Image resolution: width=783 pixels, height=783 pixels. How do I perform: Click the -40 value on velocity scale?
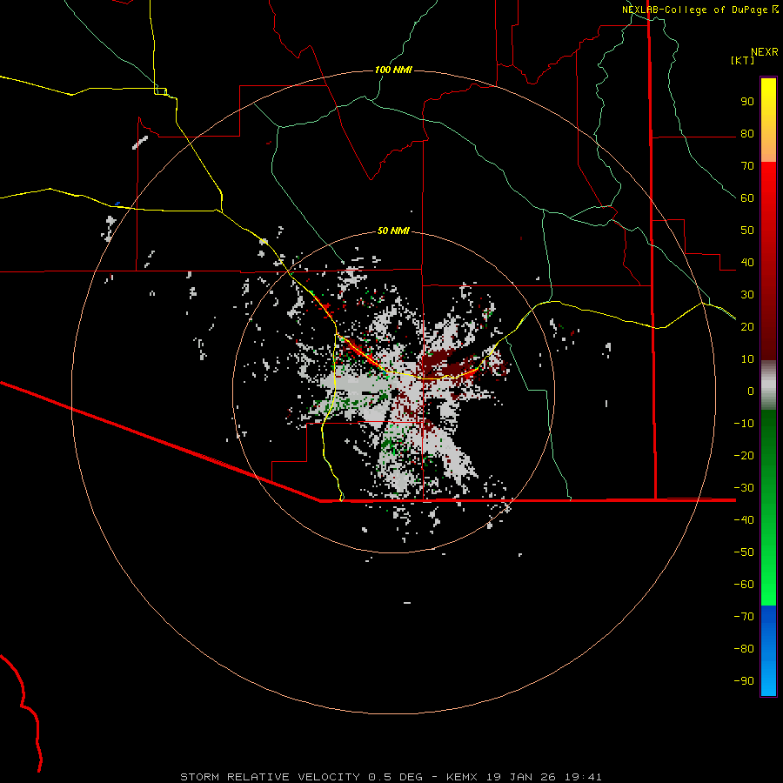coord(744,520)
